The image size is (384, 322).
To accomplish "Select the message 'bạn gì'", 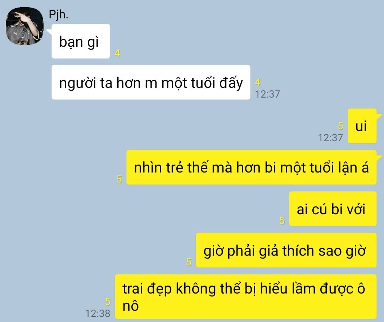I will click(x=81, y=41).
